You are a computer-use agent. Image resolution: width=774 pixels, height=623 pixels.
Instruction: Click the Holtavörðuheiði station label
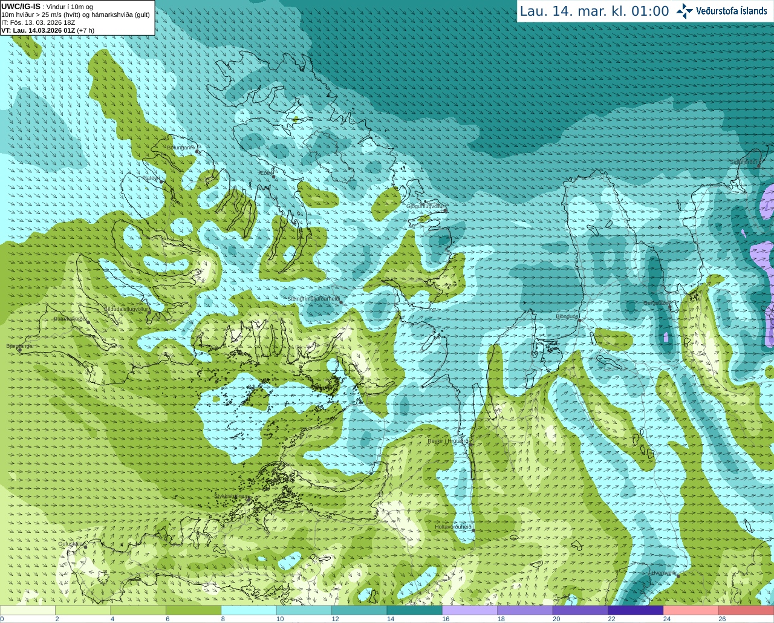point(454,527)
